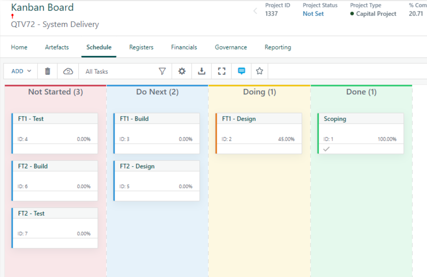
Task: Click the Not Set project status link
Action: point(313,14)
